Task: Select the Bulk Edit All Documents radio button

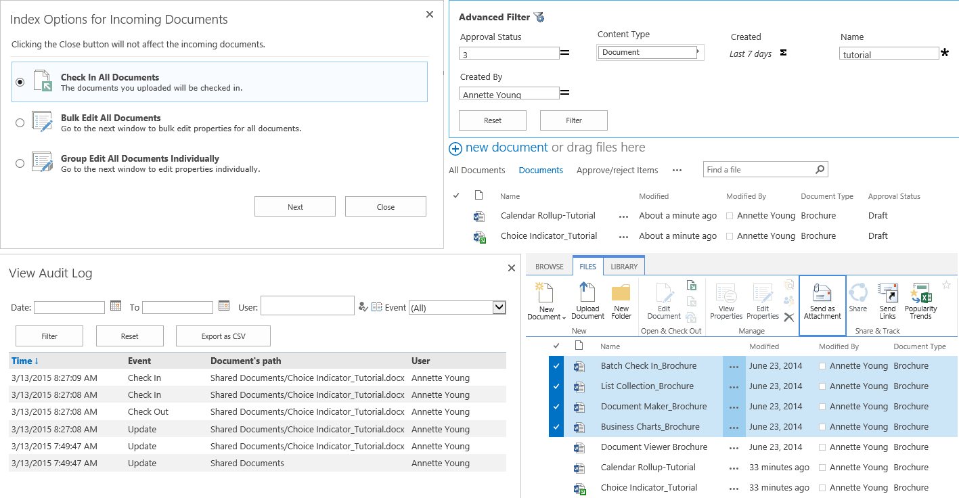Action: pyautogui.click(x=20, y=122)
